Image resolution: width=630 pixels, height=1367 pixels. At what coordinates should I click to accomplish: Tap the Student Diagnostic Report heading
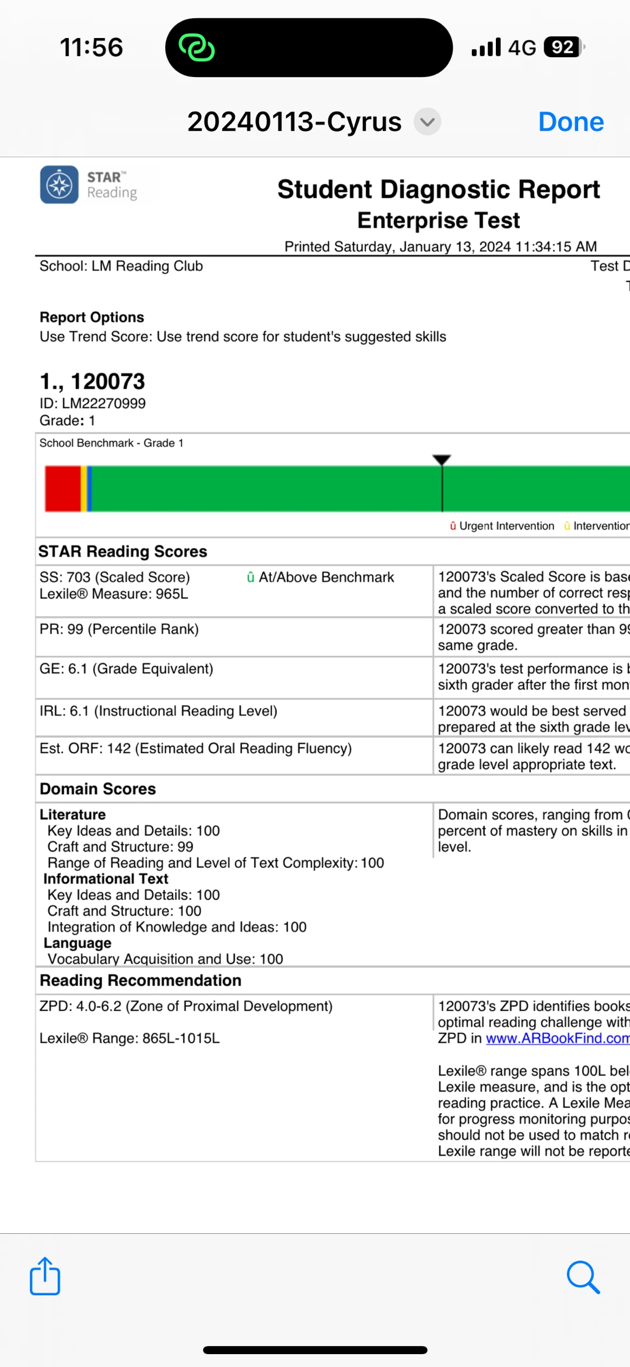(x=439, y=189)
